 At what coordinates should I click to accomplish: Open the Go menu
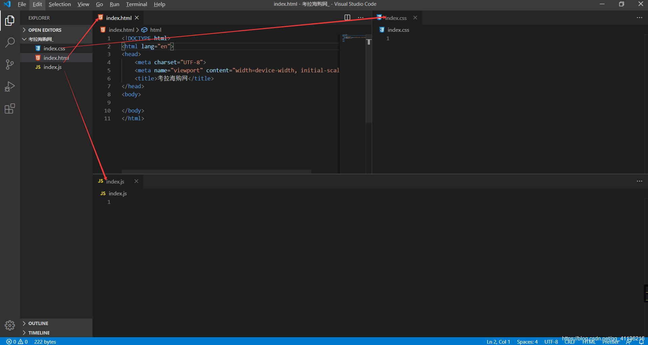pyautogui.click(x=99, y=4)
